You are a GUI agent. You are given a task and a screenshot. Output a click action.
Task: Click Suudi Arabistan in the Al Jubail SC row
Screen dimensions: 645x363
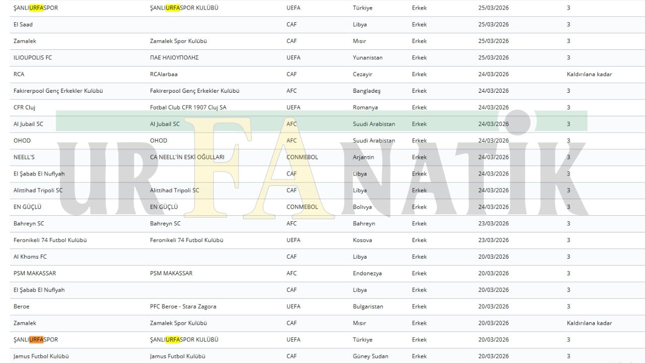[374, 124]
